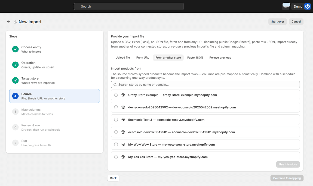Switch to the Upload file tab
Image resolution: width=313 pixels, height=186 pixels.
pyautogui.click(x=122, y=58)
